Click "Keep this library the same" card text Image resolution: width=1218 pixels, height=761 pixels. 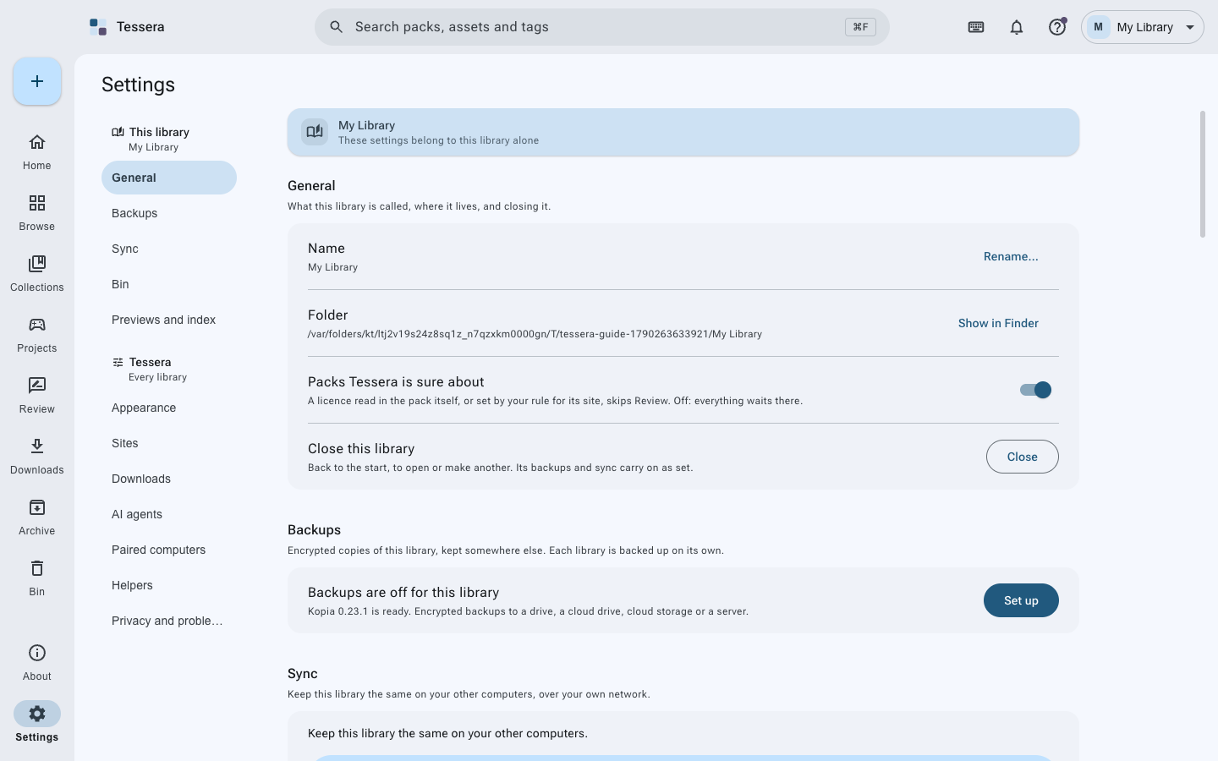pos(447,733)
